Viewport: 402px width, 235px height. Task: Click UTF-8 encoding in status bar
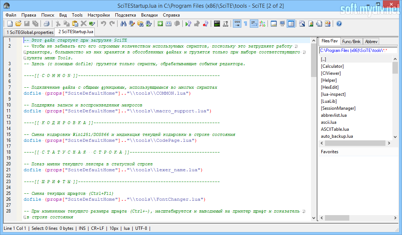click(141, 228)
